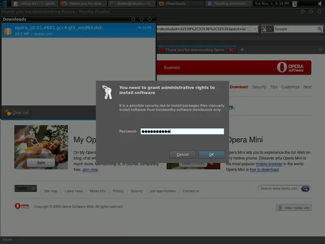This screenshot has height=244, width=325.
Task: Select the opera_10.01.4682.gcc4.qt3_amd64.deb file name
Action: (58, 28)
